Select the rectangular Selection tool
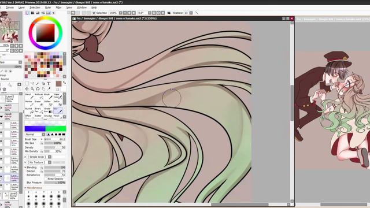This screenshot has height=208, width=370. [27, 83]
